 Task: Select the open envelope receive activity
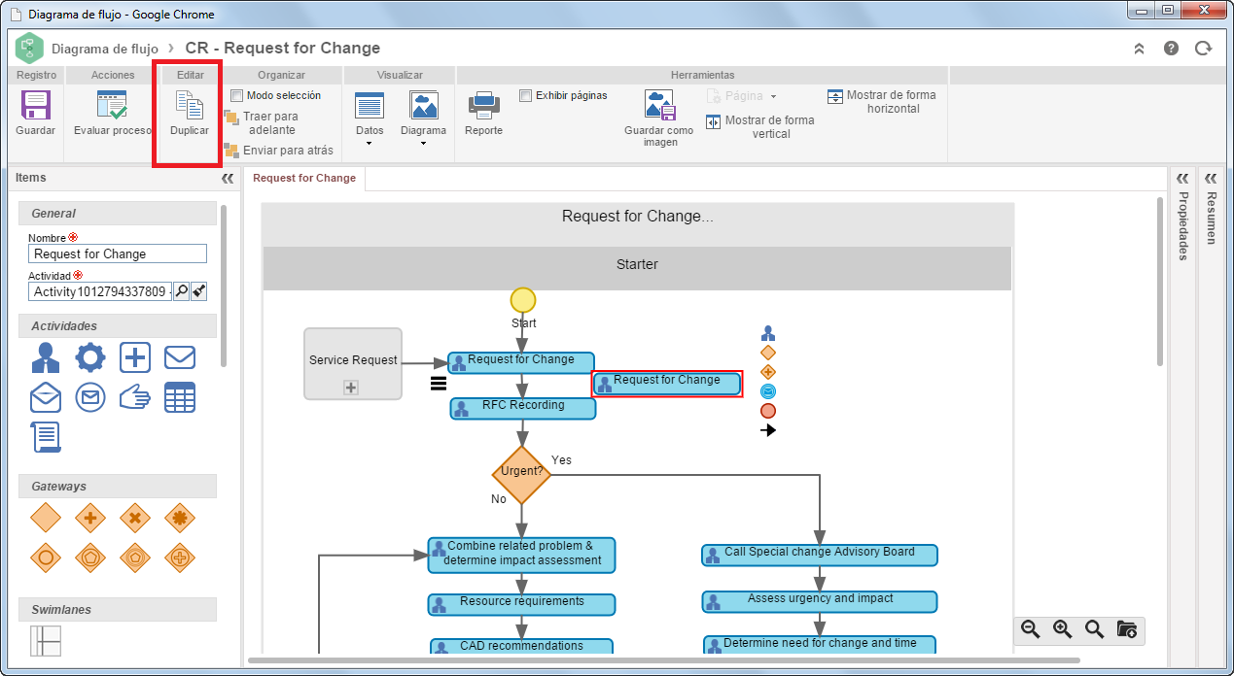[46, 397]
